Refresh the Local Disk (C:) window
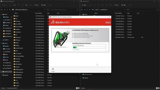The height and width of the screenshot is (90, 160). (x=128, y=9)
